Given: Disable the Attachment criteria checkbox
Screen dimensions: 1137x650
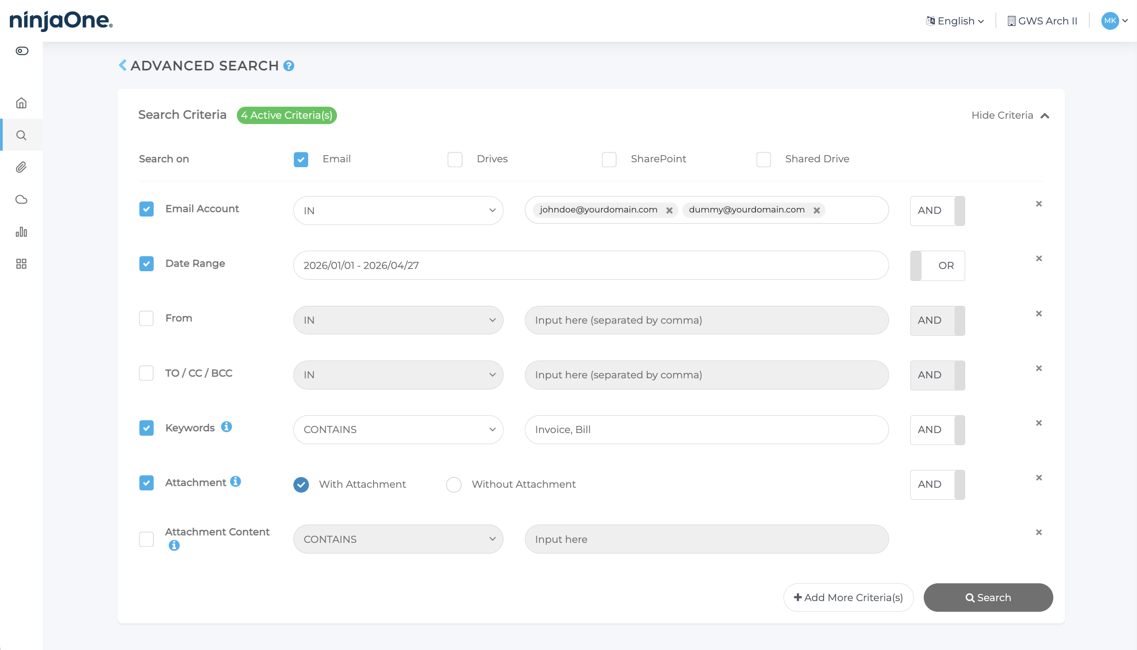Looking at the screenshot, I should tap(146, 482).
